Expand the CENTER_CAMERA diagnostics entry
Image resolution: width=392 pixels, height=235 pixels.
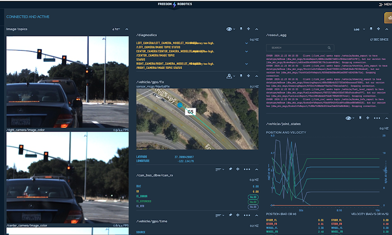(247, 52)
